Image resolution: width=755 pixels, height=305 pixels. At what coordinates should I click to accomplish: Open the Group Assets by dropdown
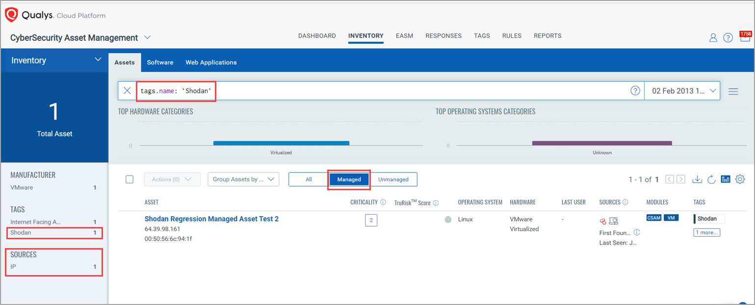pos(243,179)
